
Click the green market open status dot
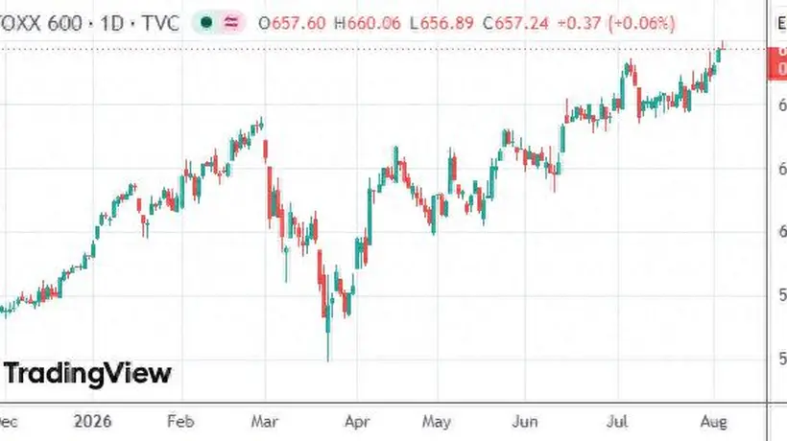[x=206, y=23]
